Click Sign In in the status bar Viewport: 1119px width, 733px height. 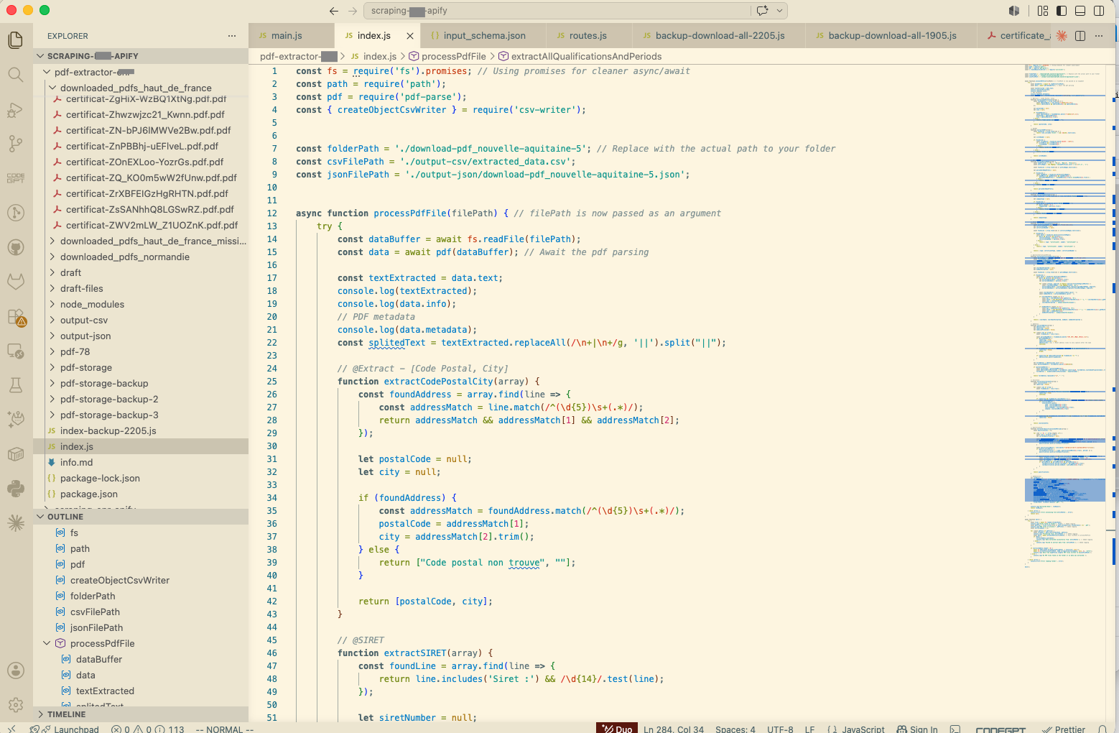tap(917, 729)
